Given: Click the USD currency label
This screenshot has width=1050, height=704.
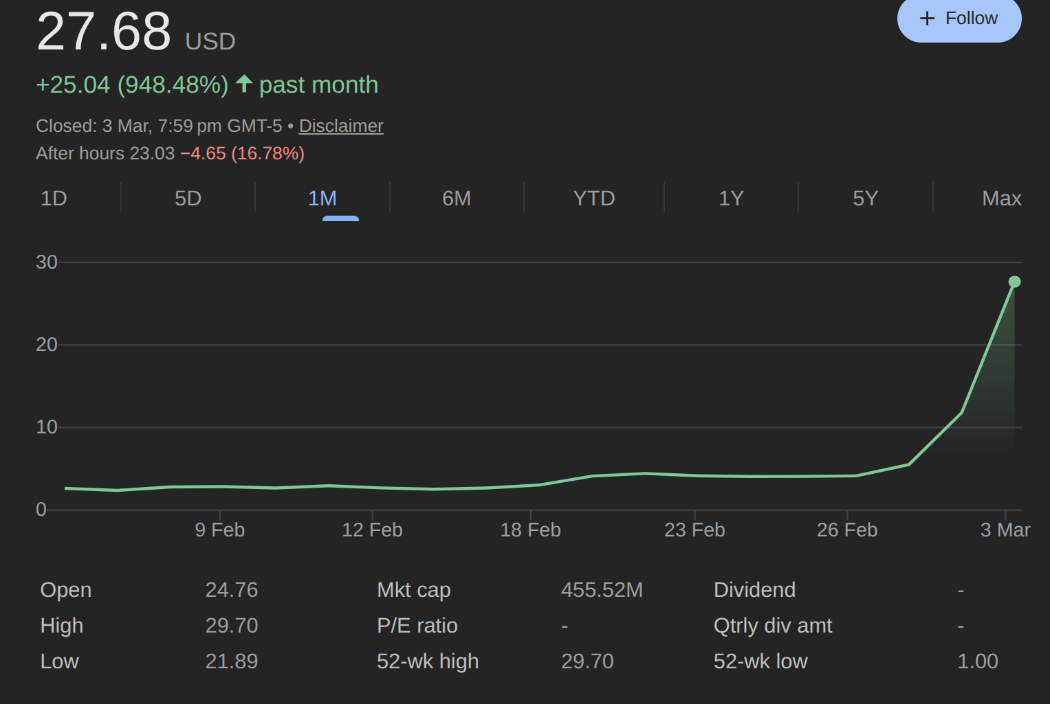Looking at the screenshot, I should [x=210, y=42].
